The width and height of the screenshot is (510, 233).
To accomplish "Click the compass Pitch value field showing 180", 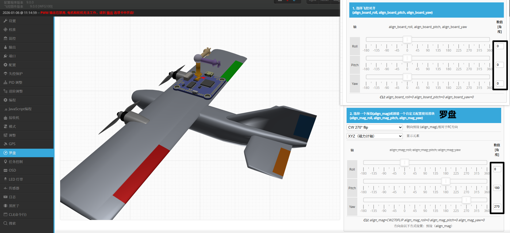I will click(497, 188).
